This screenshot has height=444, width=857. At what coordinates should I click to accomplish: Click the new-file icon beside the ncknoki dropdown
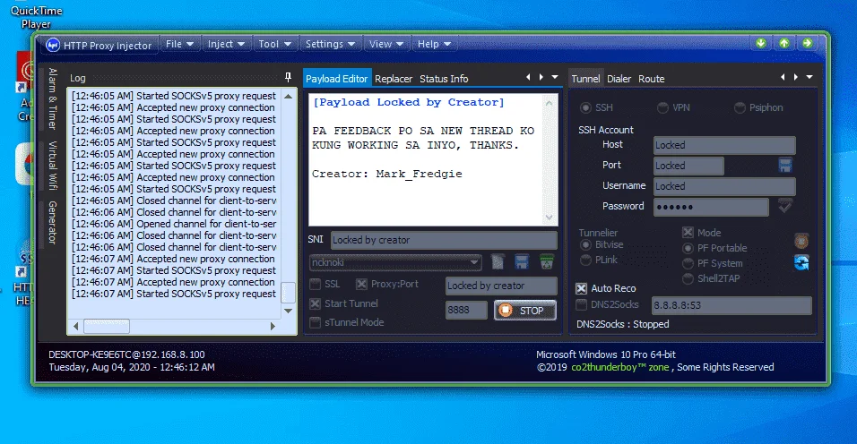[498, 261]
